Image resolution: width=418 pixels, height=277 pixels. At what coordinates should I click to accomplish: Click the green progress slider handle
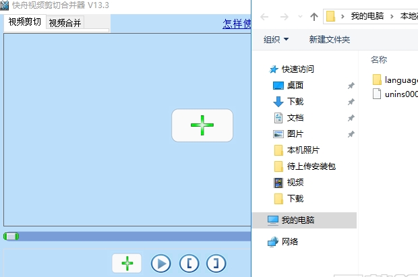click(x=11, y=236)
